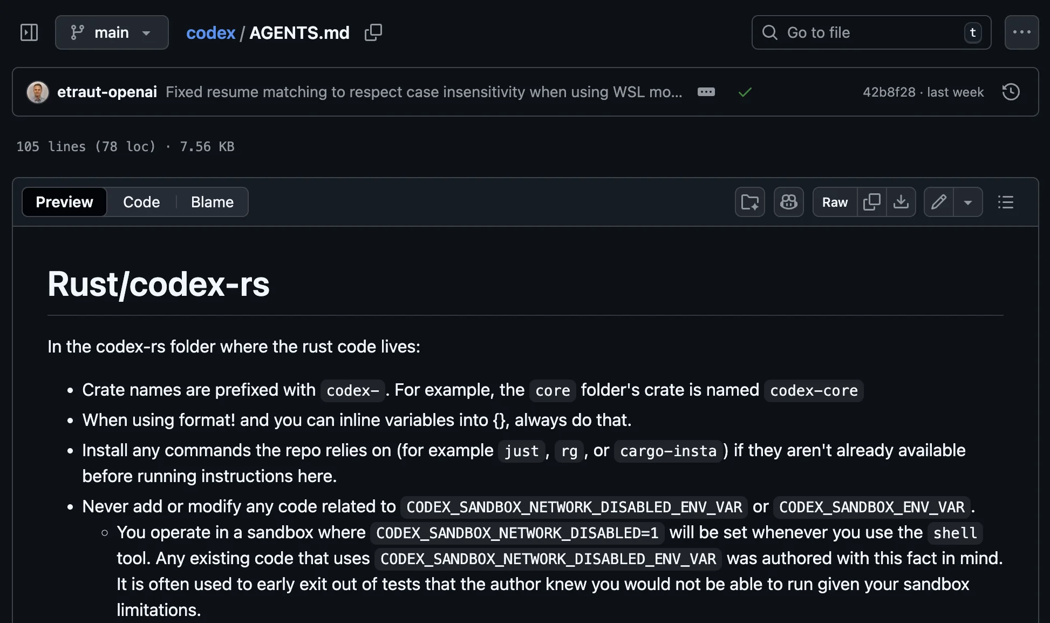View the green check status details

(745, 92)
